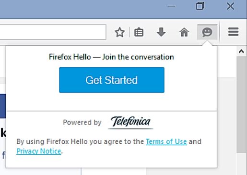This screenshot has width=247, height=175.
Task: Restore down the Firefox window
Action: (x=200, y=6)
